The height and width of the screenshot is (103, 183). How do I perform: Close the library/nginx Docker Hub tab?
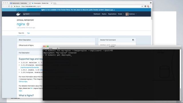pyautogui.click(x=51, y=3)
